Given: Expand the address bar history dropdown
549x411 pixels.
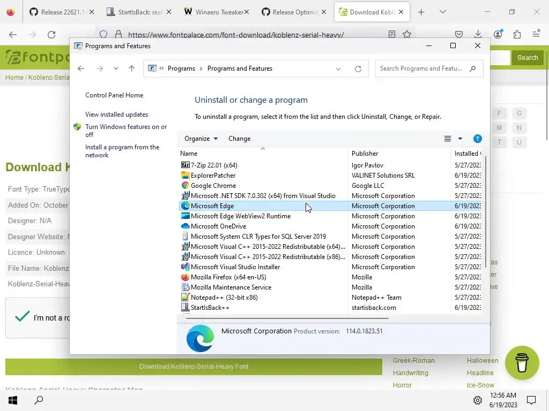Looking at the screenshot, I should (338, 69).
